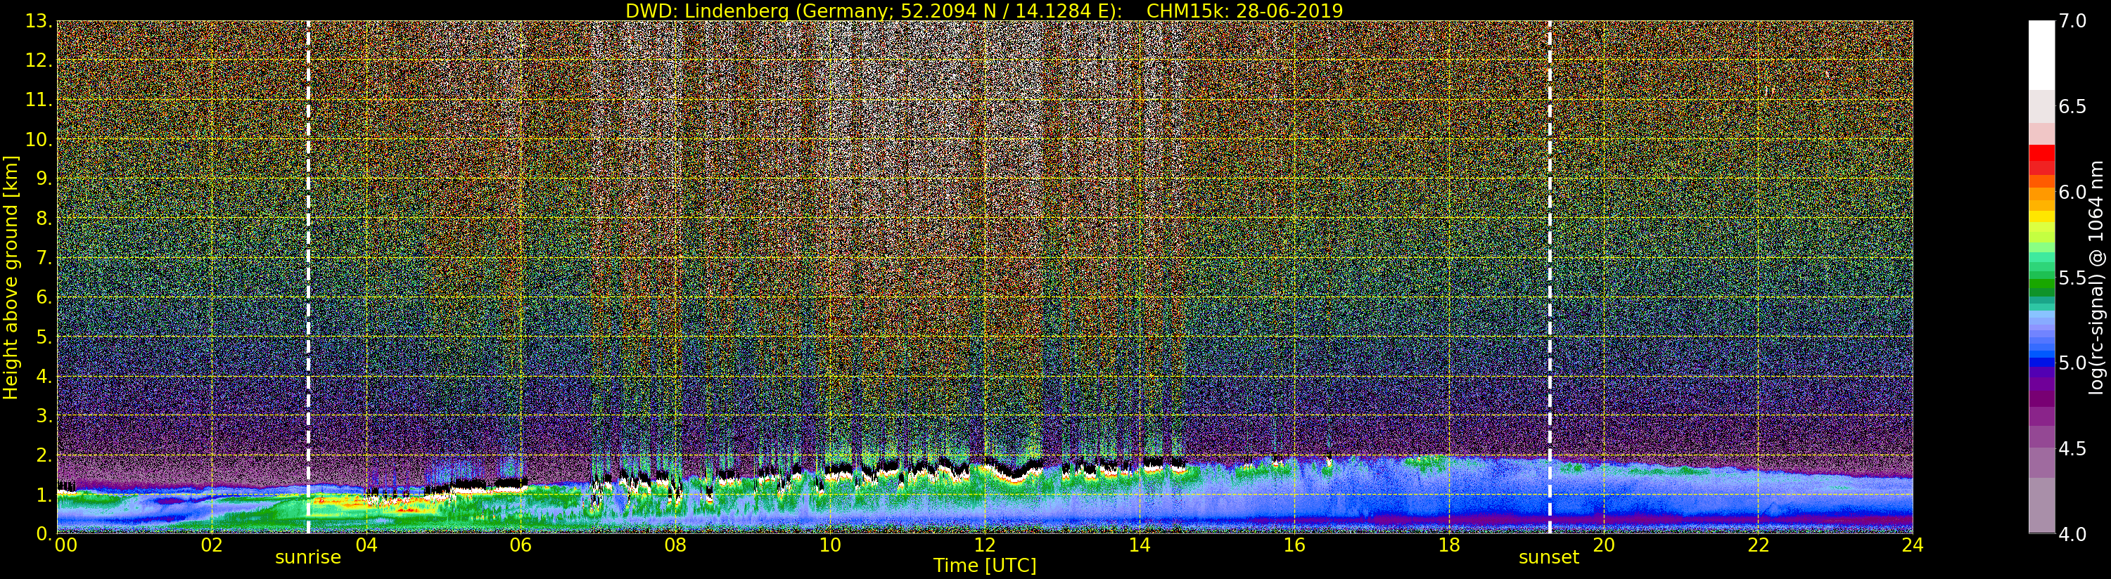Select the height-axis tick label 5.
This screenshot has height=579, width=2111.
[x=43, y=337]
